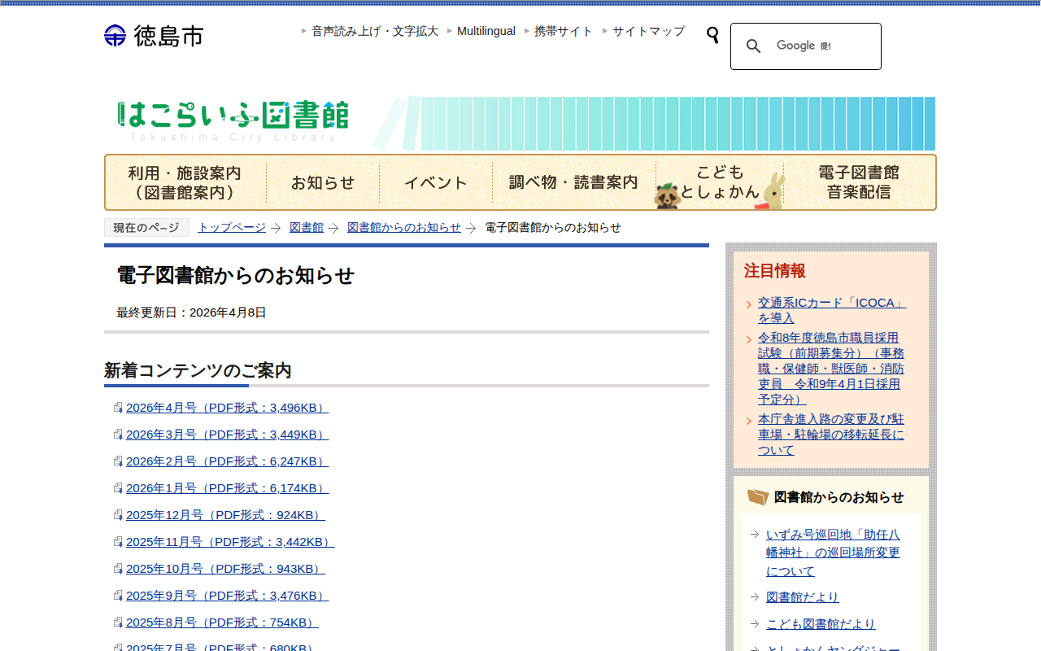
Task: Open the サイトマップ link
Action: (648, 31)
